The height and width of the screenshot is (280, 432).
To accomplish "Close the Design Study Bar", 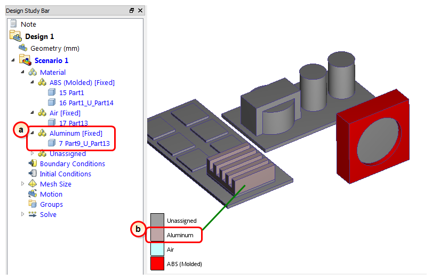I will pos(140,11).
